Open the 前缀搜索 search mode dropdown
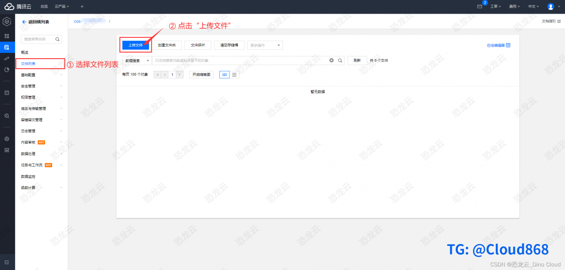565x270 pixels. (137, 60)
